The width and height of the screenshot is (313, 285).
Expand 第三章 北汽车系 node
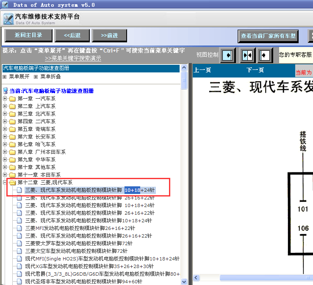click(5, 114)
